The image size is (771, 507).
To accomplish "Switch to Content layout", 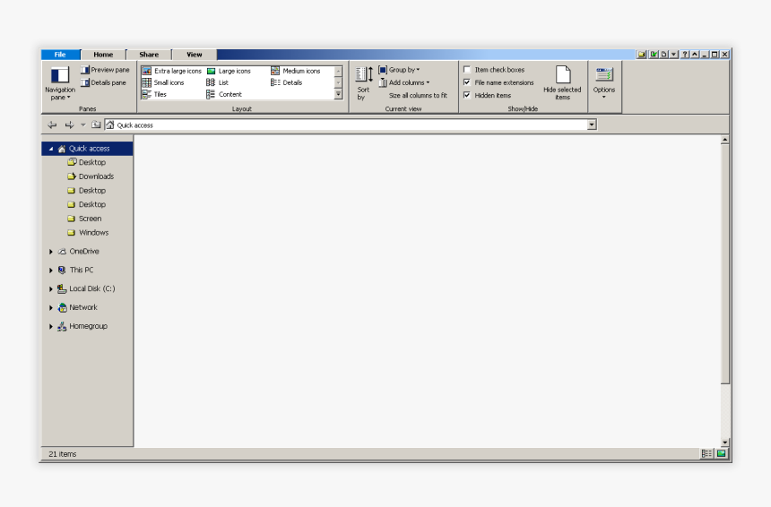I will point(224,94).
